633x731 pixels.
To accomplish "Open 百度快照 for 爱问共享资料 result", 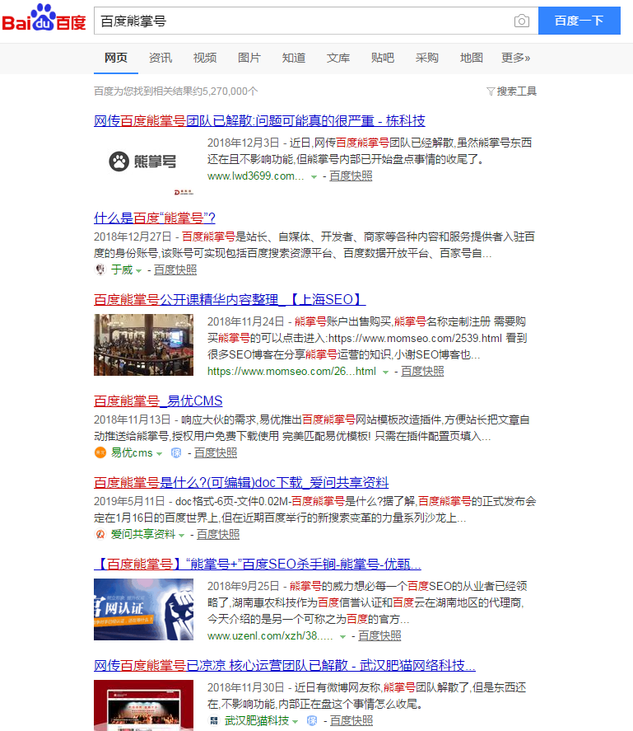I will tap(218, 534).
